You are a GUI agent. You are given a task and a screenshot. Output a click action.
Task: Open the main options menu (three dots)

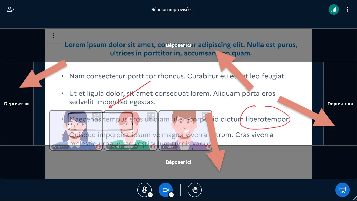[347, 9]
